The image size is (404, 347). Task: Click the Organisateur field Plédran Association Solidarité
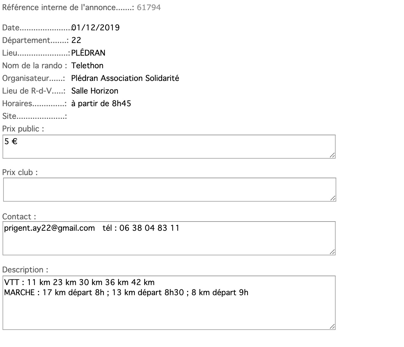[125, 78]
